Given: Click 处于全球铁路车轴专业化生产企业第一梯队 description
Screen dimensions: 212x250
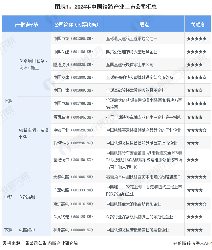Looking at the screenshot, I should (143, 117).
